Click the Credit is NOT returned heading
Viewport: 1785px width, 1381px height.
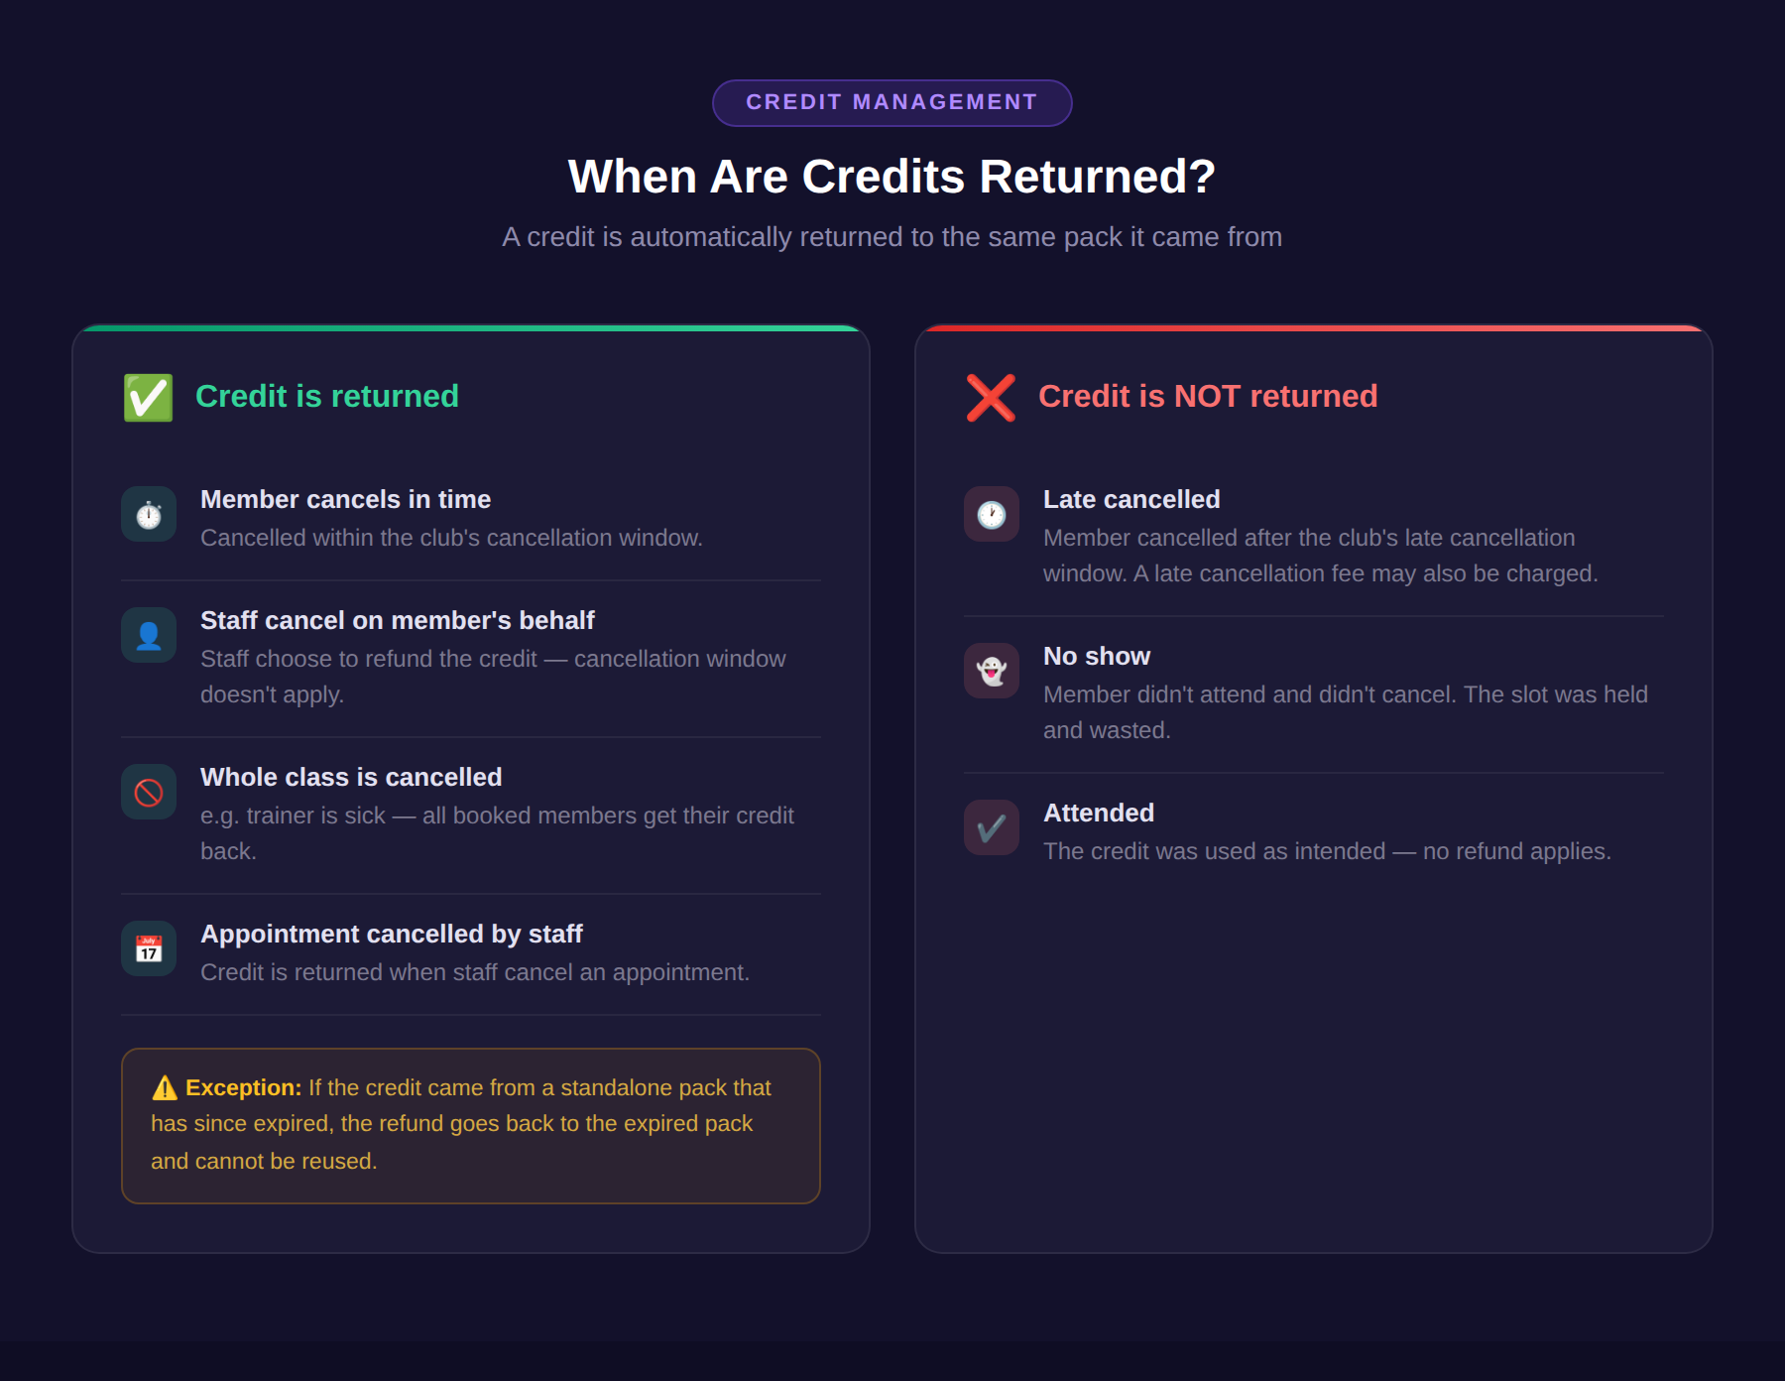click(1208, 396)
